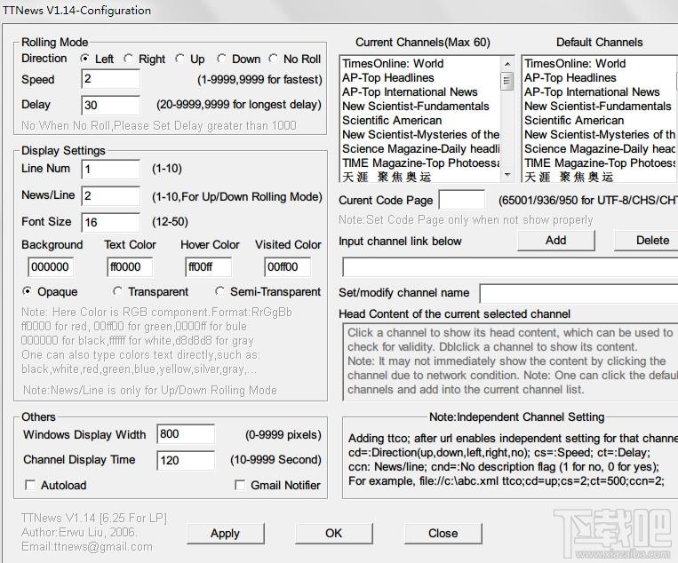678x563 pixels.
Task: Click the OK button
Action: 334,533
